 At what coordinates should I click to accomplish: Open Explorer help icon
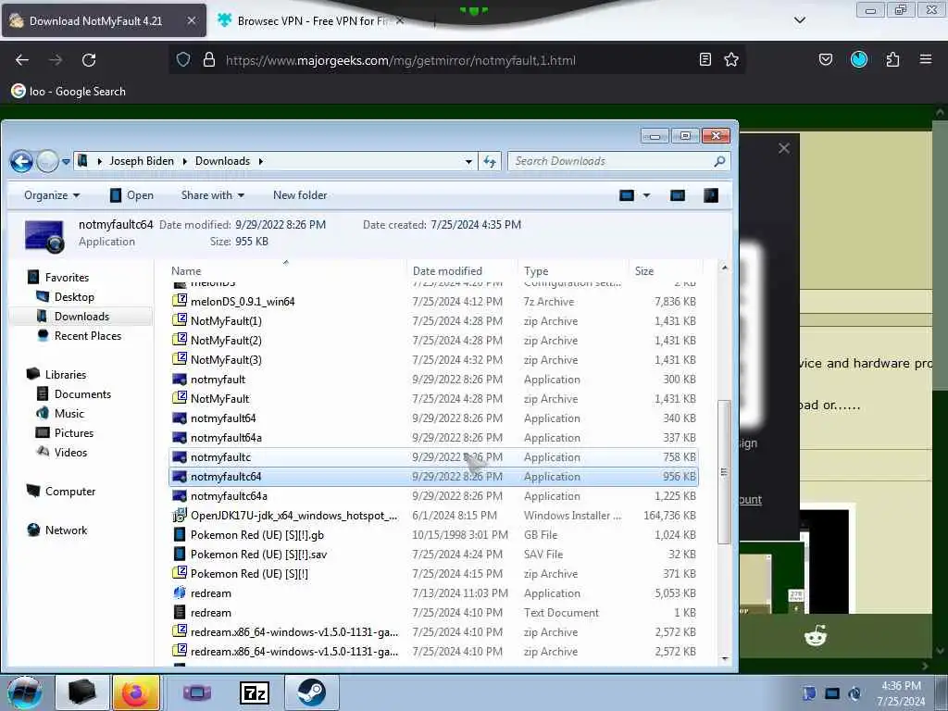pos(711,195)
